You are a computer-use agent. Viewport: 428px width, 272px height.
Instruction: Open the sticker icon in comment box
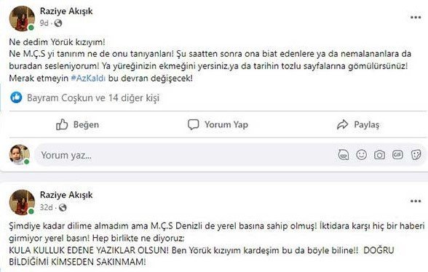pos(416,155)
